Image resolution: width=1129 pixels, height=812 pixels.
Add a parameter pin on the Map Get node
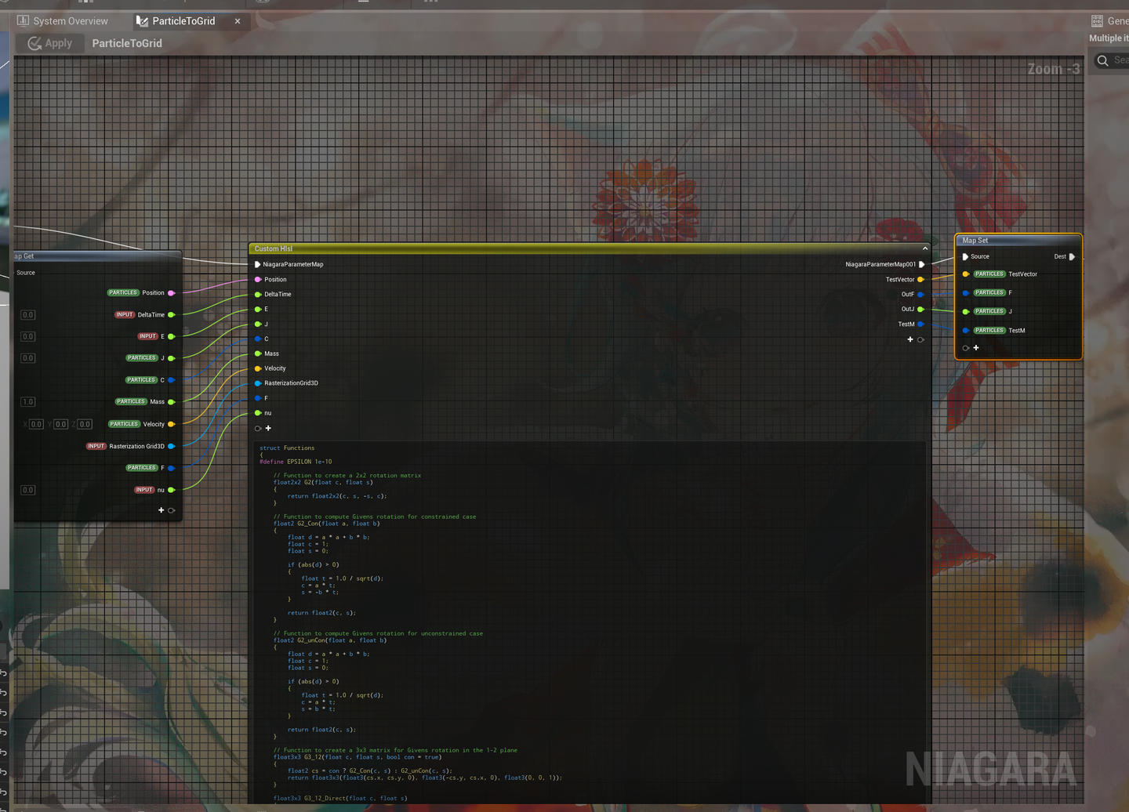(161, 509)
